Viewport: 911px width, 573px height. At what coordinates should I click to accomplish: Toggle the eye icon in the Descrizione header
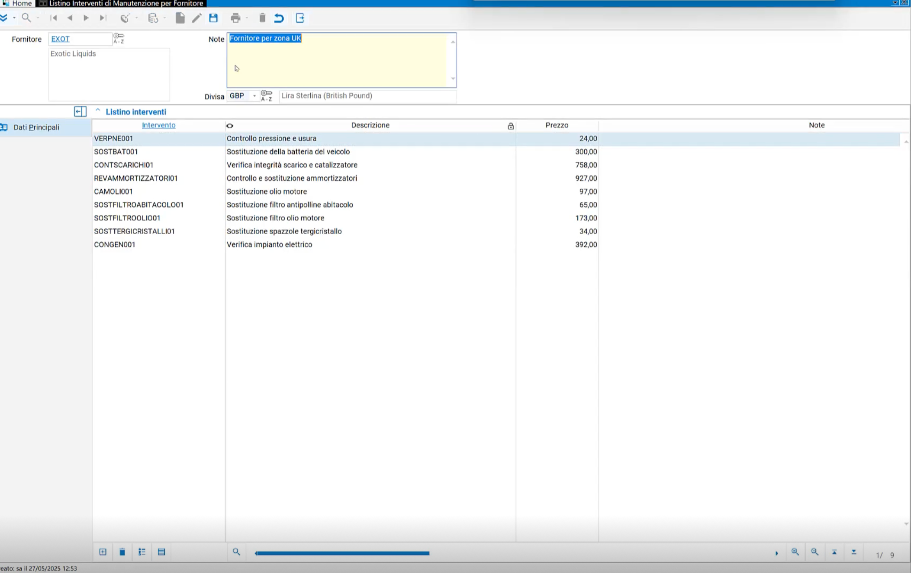tap(230, 126)
